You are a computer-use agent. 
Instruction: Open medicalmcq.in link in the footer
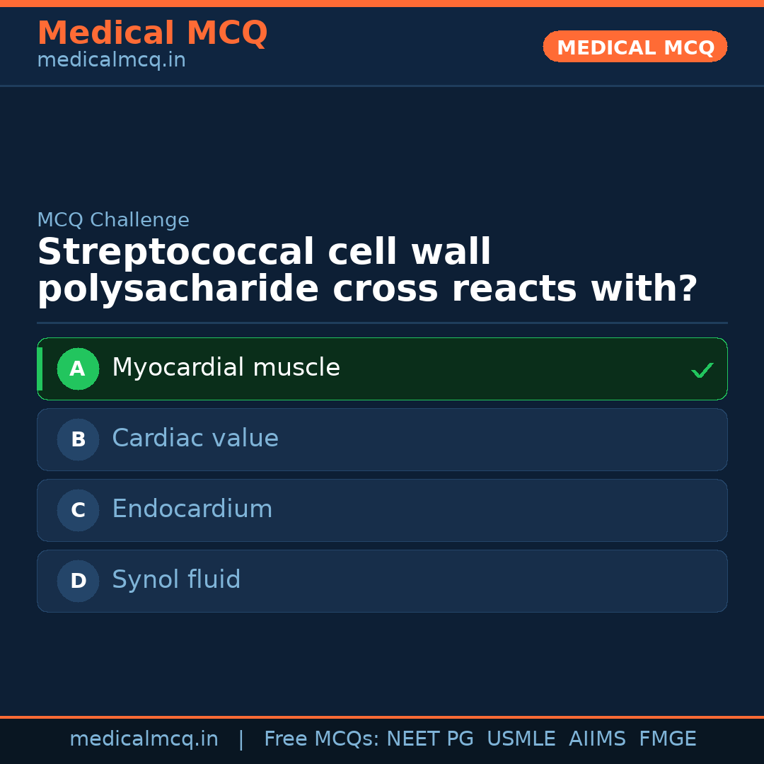(144, 739)
